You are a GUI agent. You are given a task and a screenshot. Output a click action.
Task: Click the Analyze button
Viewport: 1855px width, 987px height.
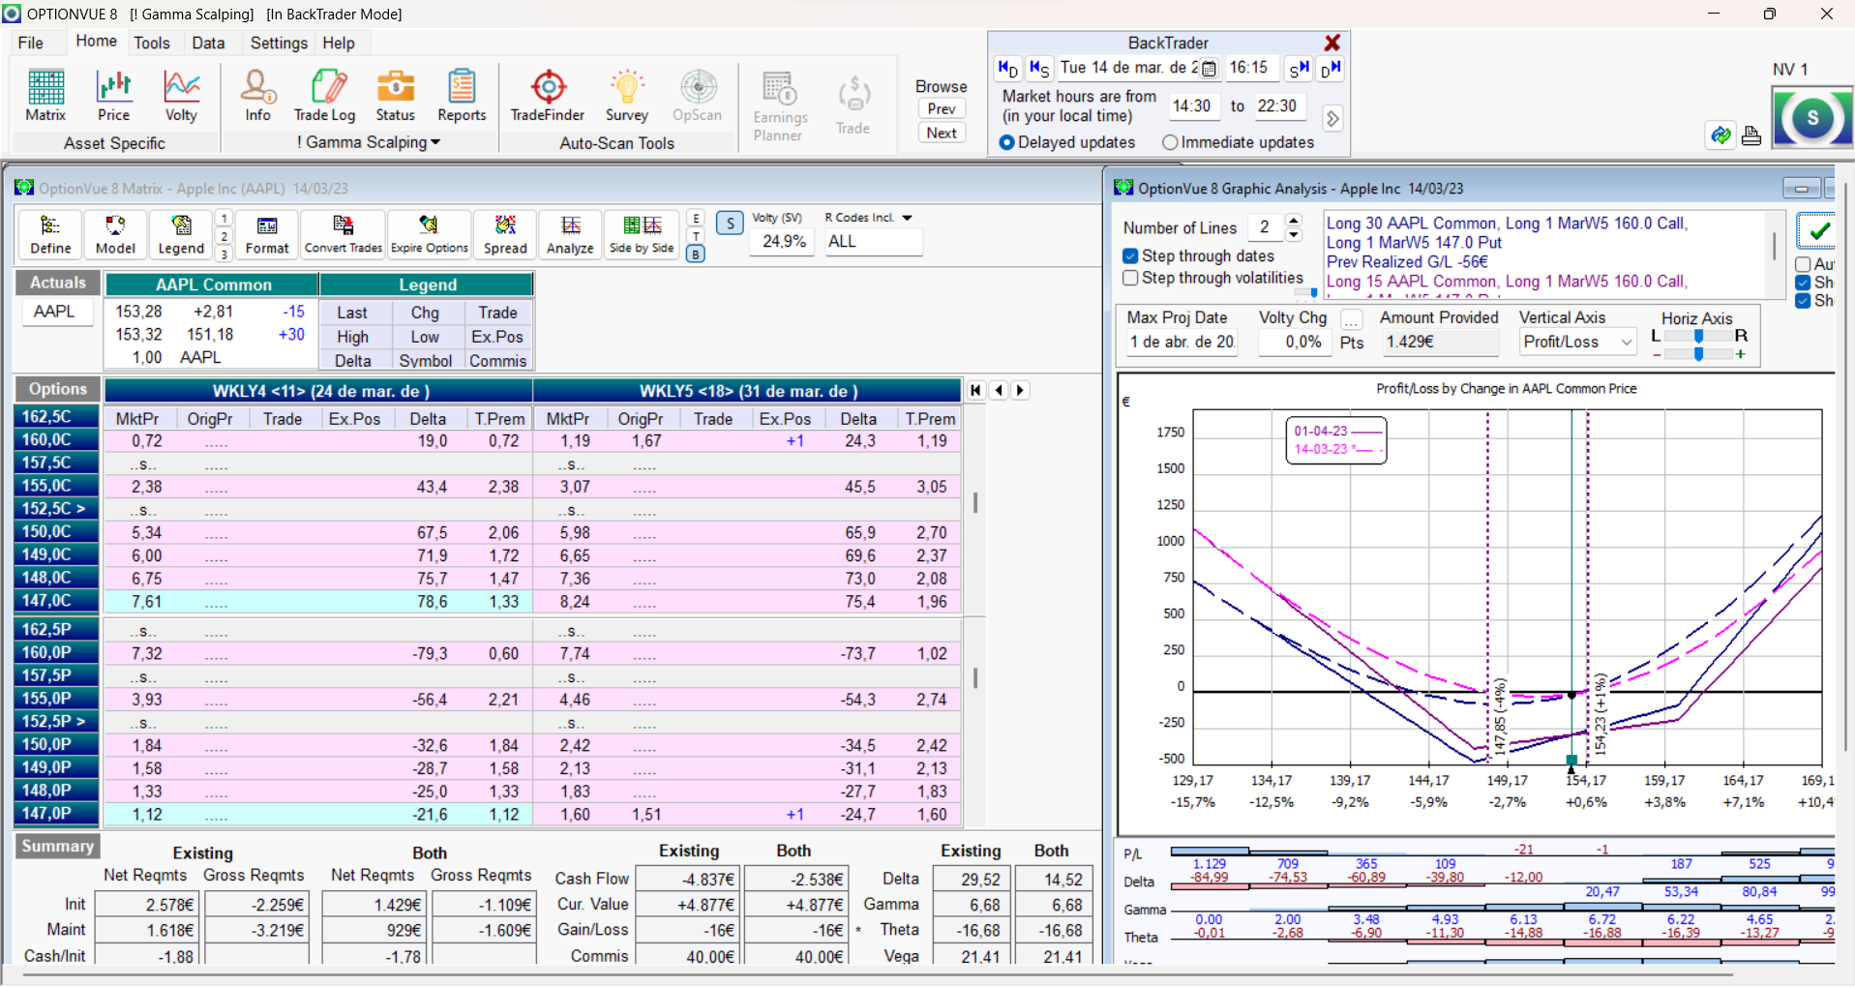[570, 235]
